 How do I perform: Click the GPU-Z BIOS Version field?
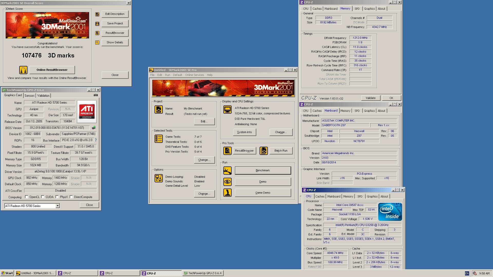click(x=57, y=127)
